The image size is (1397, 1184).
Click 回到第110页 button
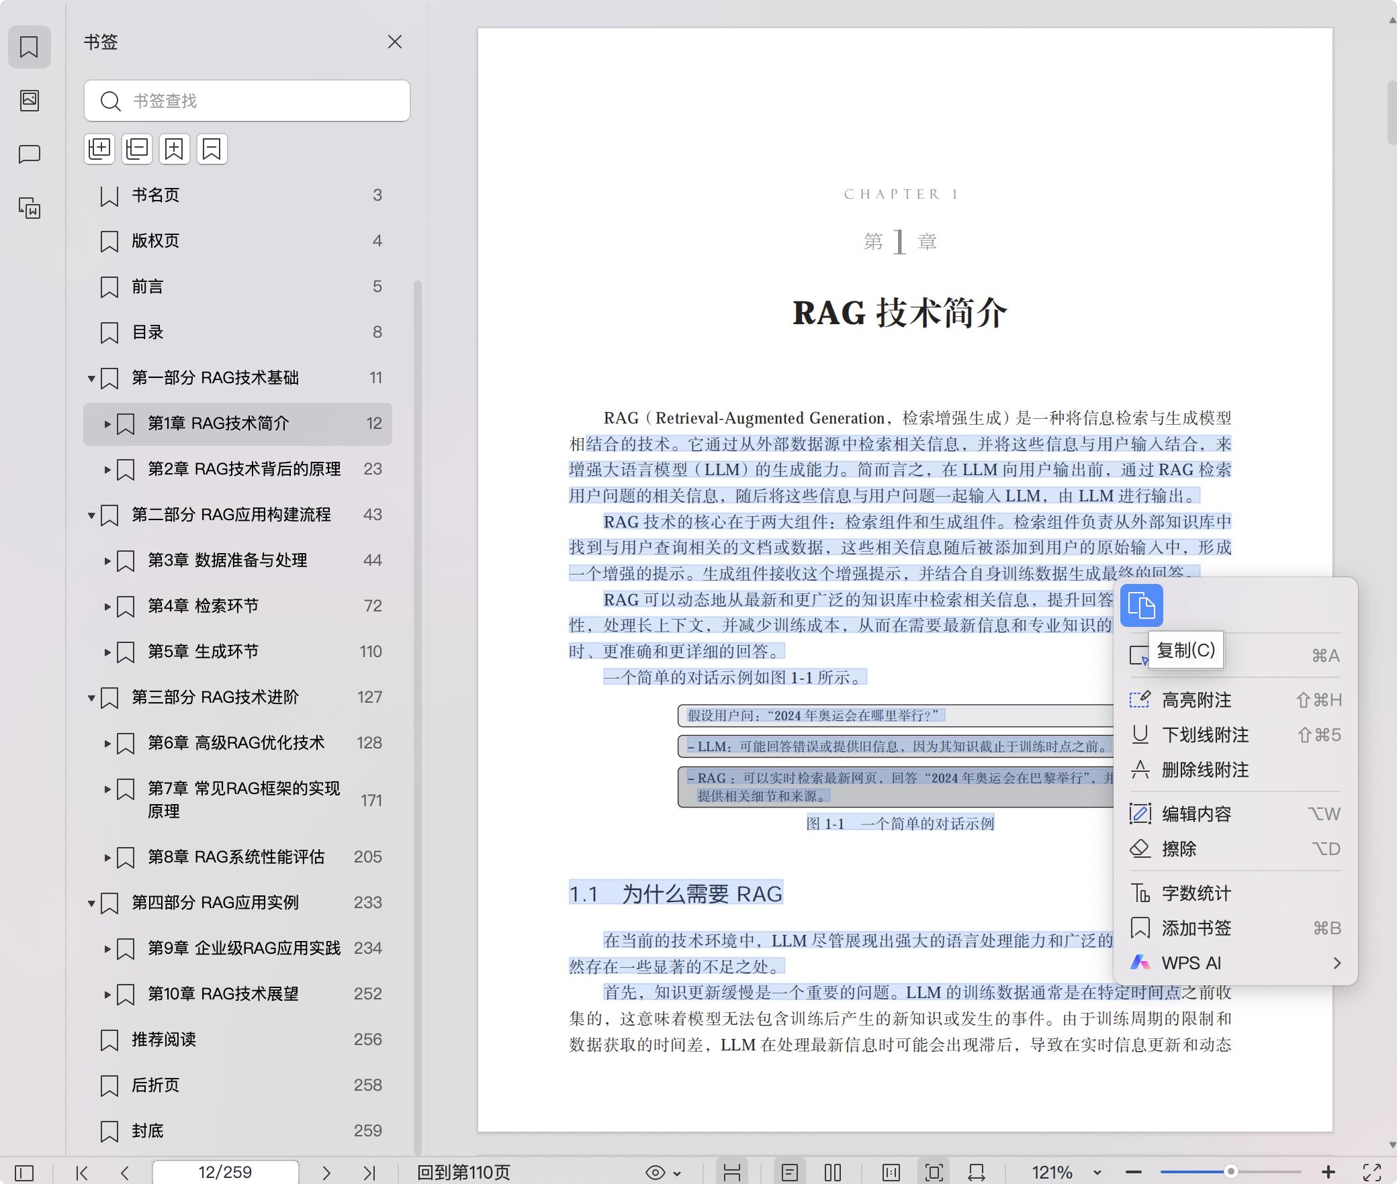click(x=463, y=1173)
